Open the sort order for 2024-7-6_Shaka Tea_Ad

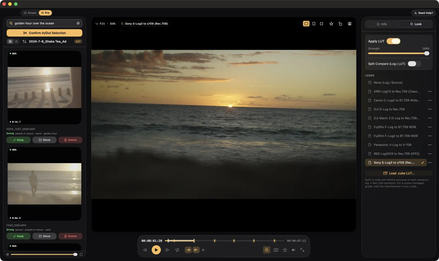coord(24,41)
